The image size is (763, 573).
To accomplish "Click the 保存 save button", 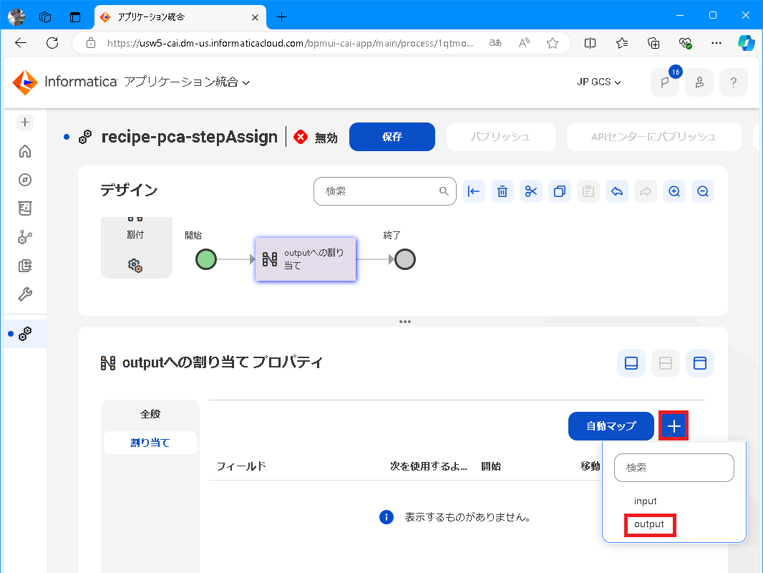I will click(x=392, y=137).
